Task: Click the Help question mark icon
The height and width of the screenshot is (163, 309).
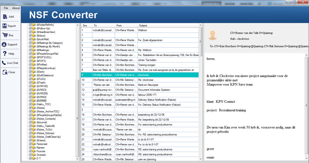Action: 5,53
